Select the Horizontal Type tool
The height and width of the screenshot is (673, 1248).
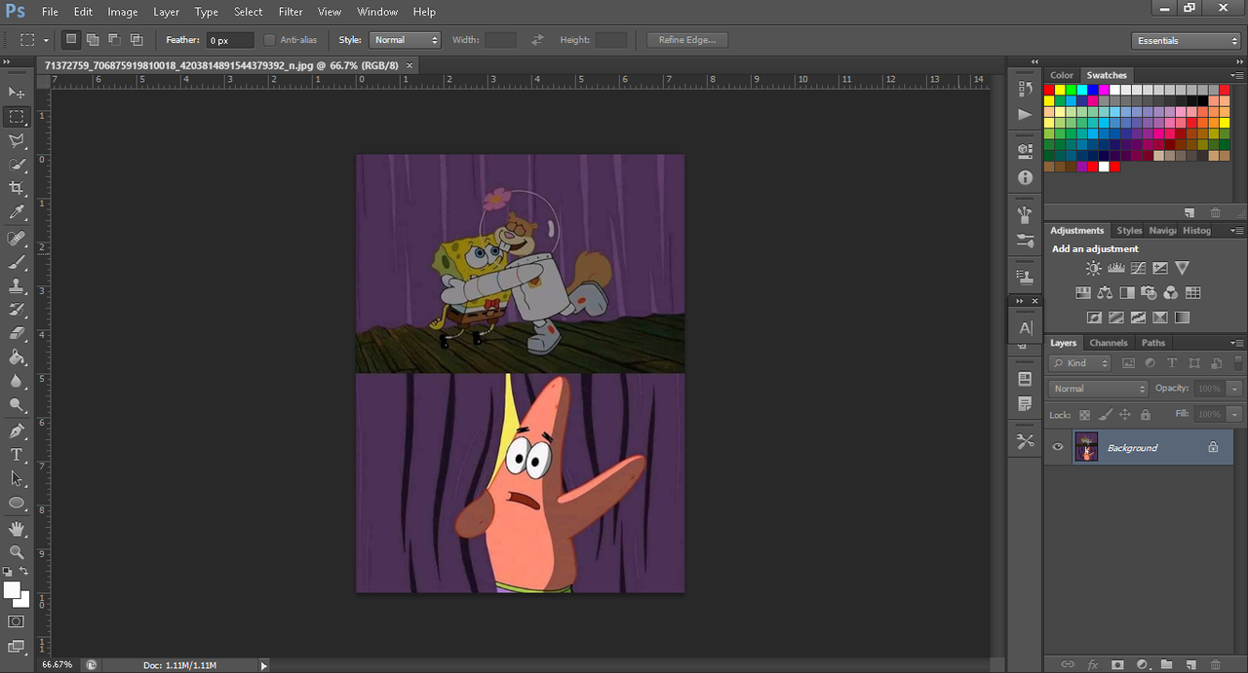point(17,455)
